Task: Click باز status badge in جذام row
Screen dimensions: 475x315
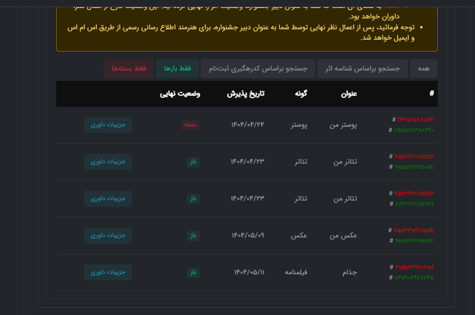Action: [x=193, y=272]
